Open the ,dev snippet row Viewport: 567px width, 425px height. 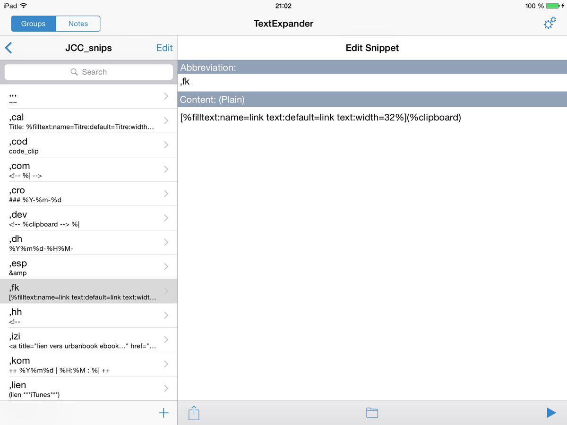(x=88, y=218)
